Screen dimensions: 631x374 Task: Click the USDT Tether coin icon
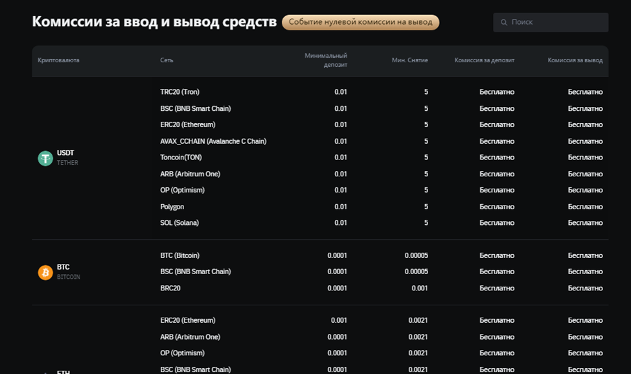(45, 158)
